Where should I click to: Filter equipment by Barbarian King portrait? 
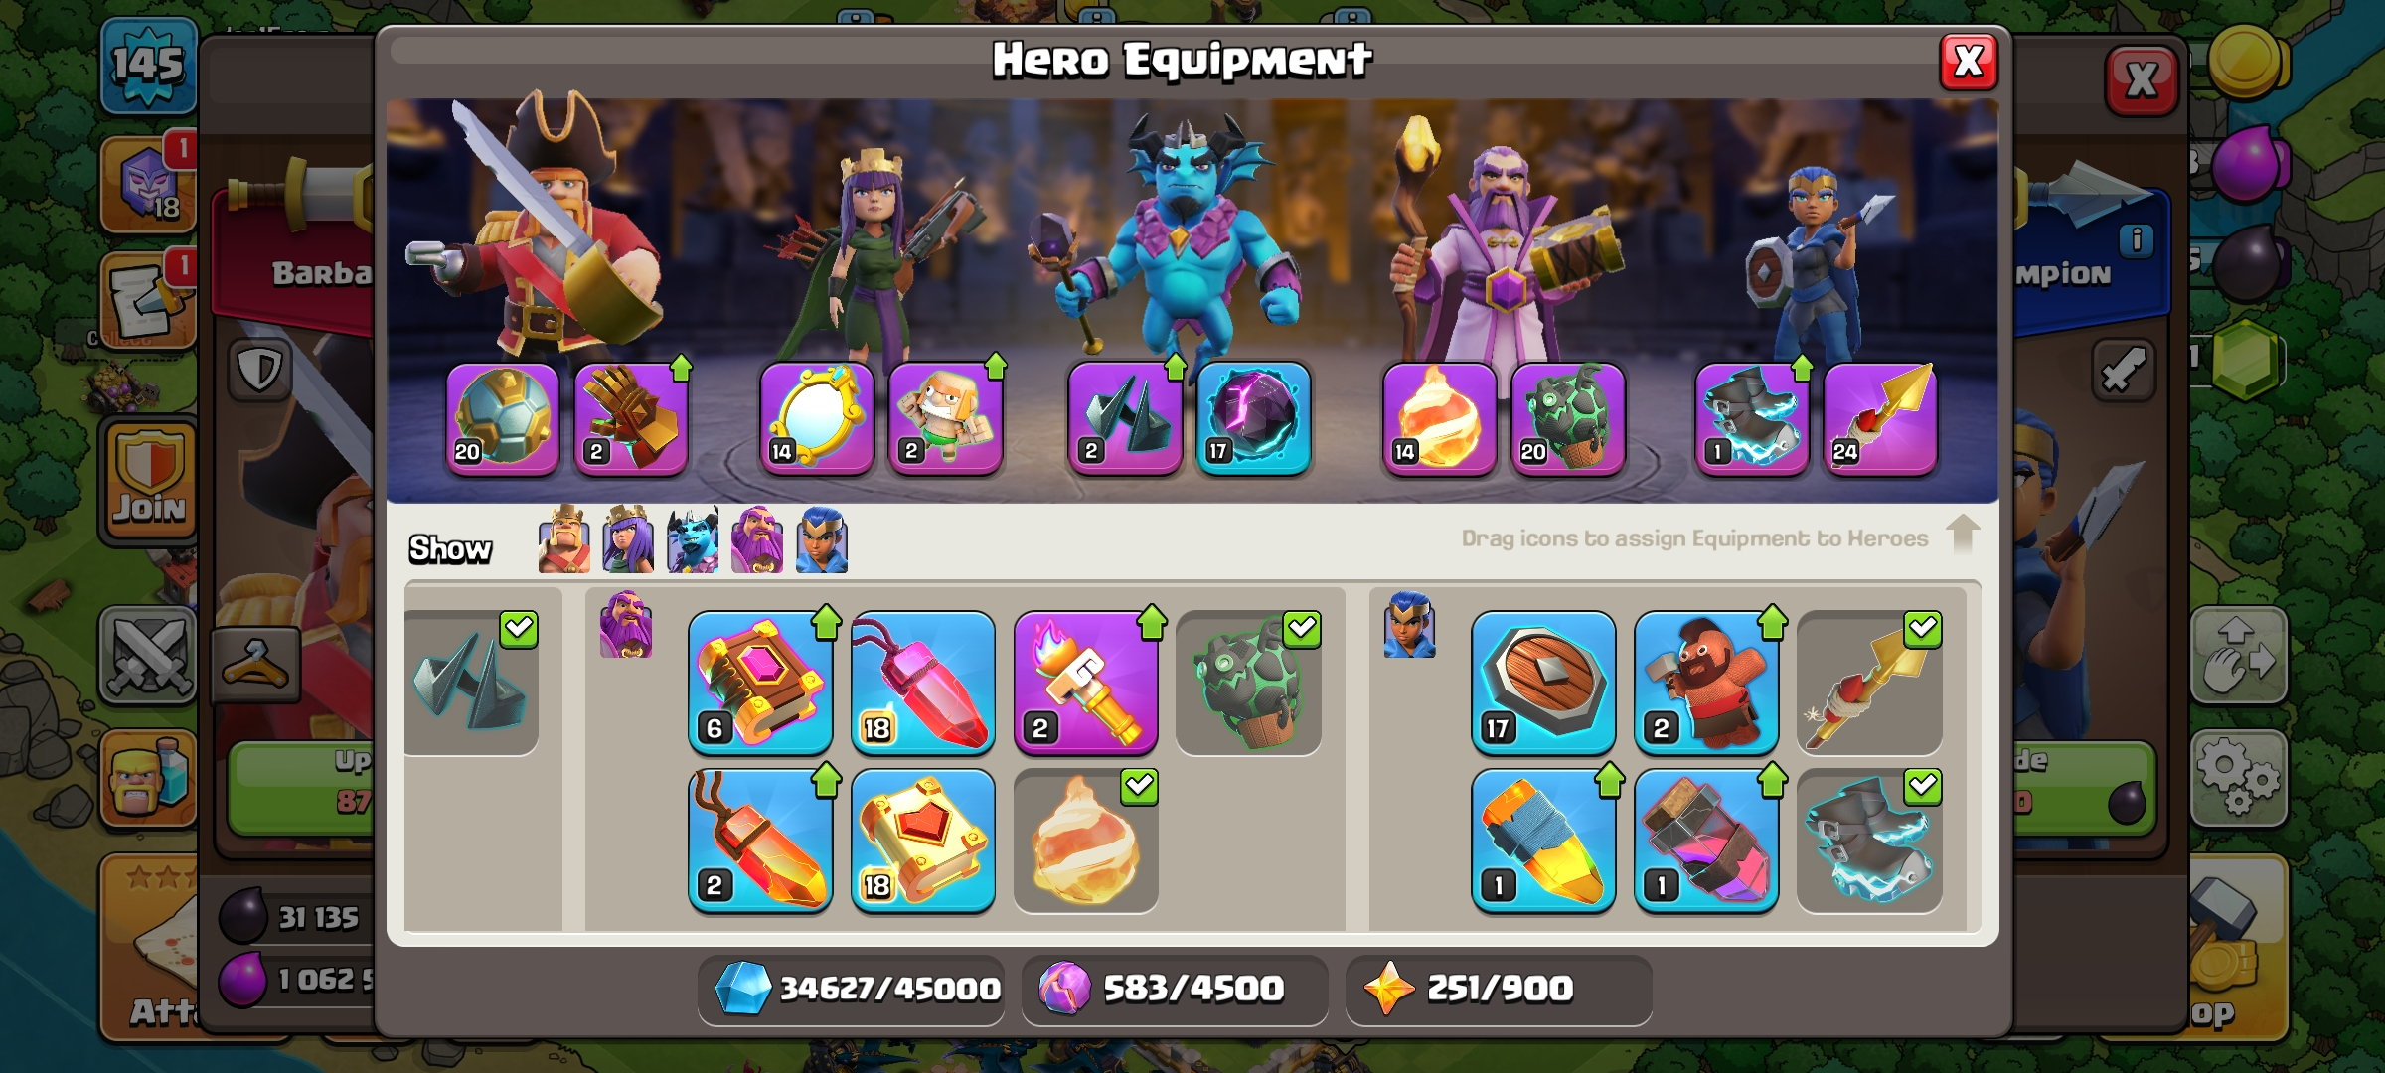coord(563,539)
